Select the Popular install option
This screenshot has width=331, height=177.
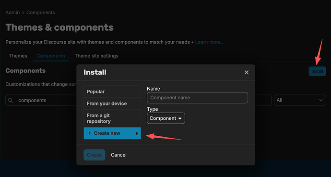click(x=112, y=92)
